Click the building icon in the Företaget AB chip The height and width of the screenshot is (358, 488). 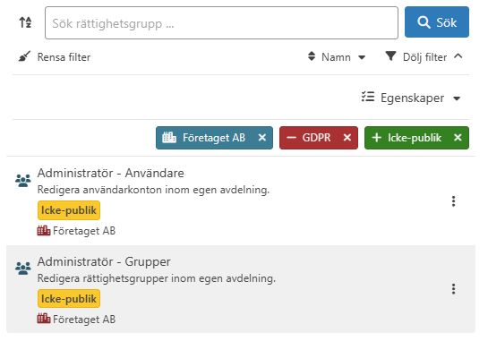point(169,137)
